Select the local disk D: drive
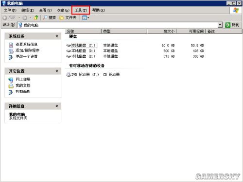The height and width of the screenshot is (182, 243). tap(81, 51)
